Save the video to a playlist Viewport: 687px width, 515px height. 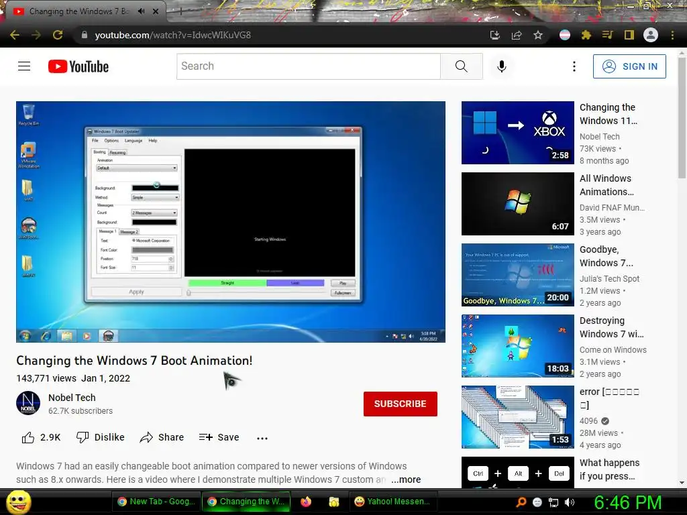point(219,437)
